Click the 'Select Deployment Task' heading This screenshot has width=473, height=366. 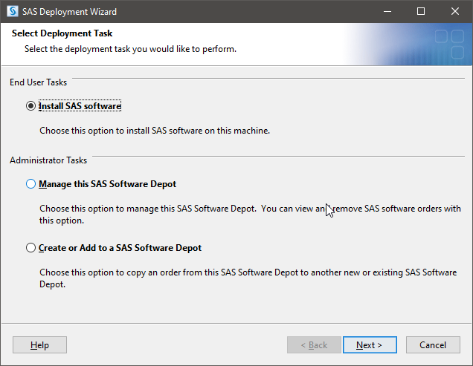[62, 33]
